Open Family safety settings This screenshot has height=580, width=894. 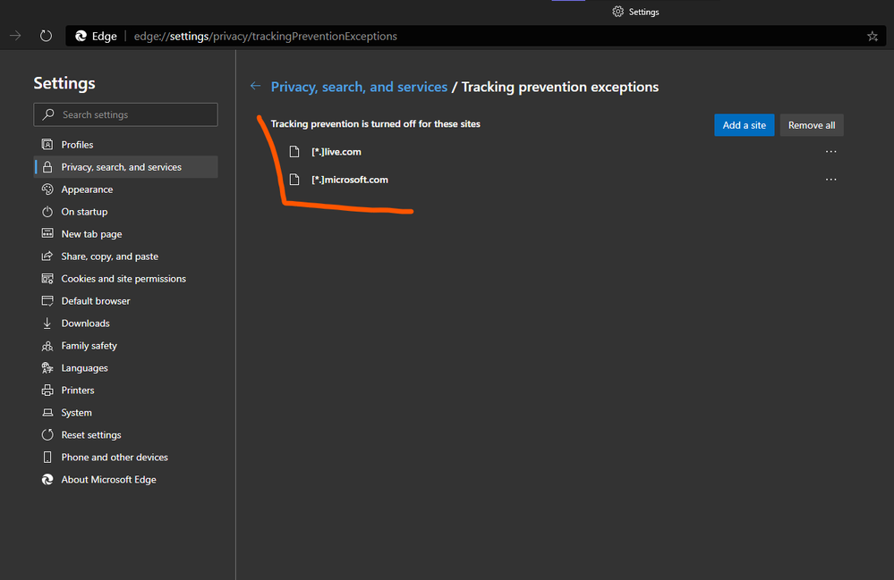125,346
